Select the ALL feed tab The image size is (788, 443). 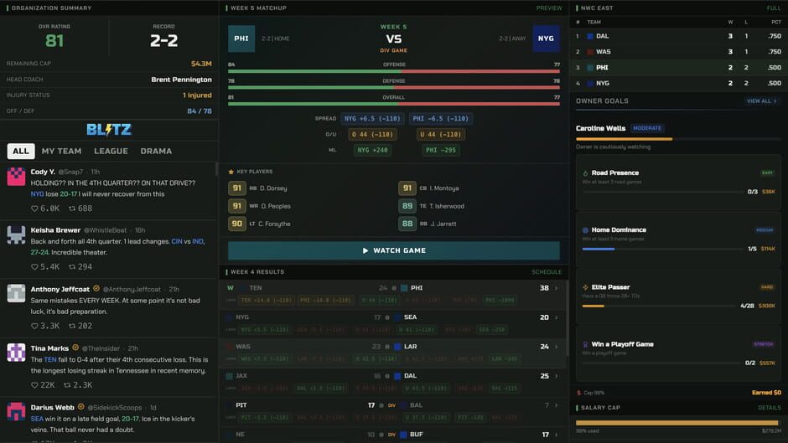point(21,152)
